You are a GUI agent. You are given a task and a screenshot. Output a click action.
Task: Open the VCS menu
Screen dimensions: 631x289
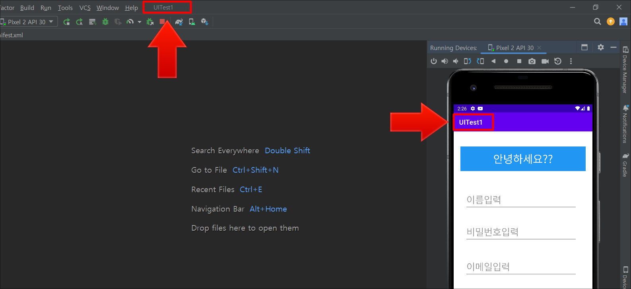(85, 8)
